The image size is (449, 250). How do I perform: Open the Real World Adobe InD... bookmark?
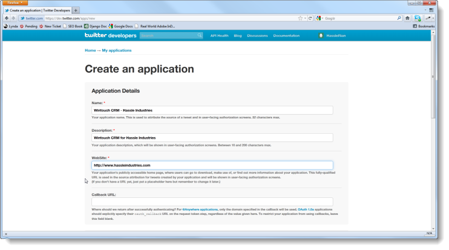click(x=154, y=26)
